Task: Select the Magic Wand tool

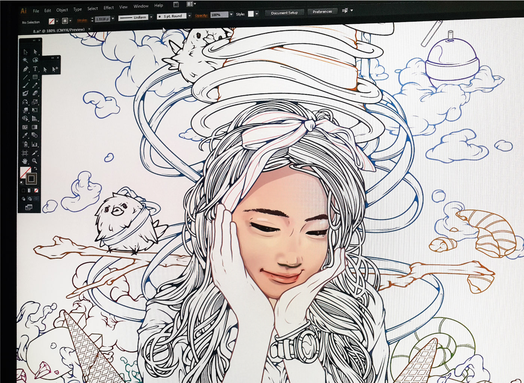Action: [x=25, y=60]
